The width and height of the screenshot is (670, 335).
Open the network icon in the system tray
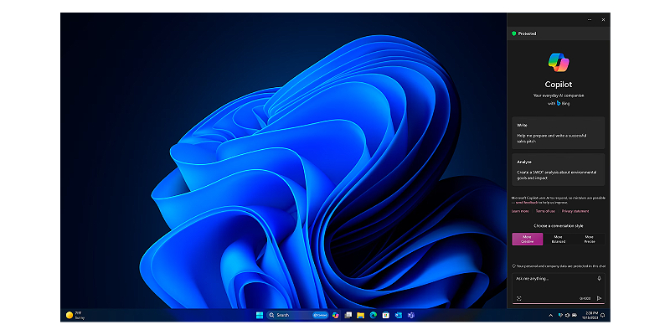[x=560, y=316]
